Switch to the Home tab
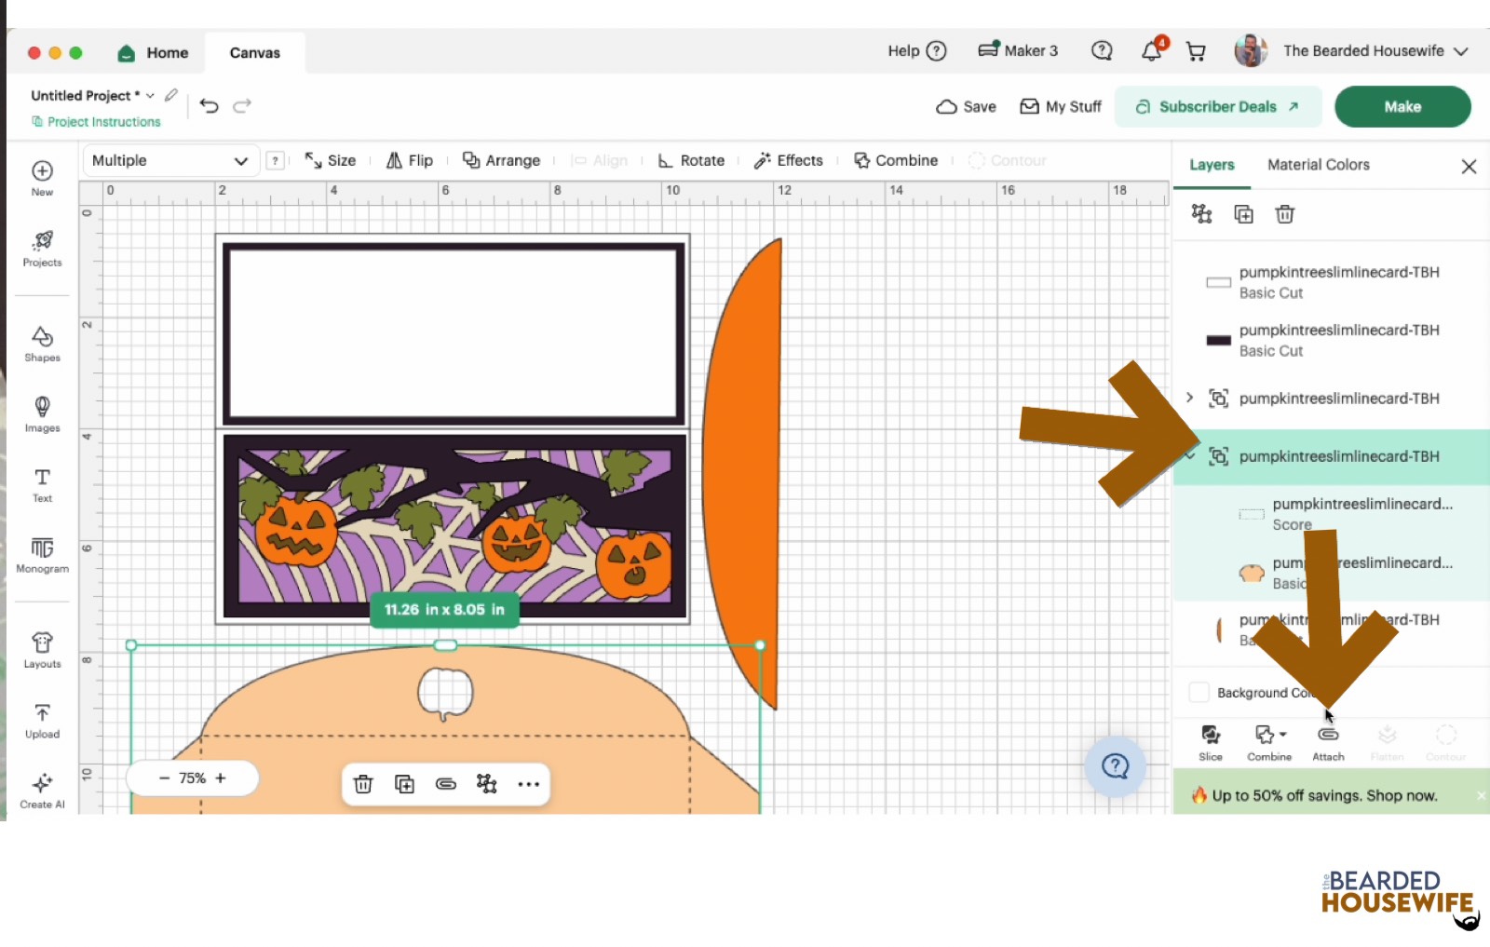1490x947 pixels. (154, 53)
